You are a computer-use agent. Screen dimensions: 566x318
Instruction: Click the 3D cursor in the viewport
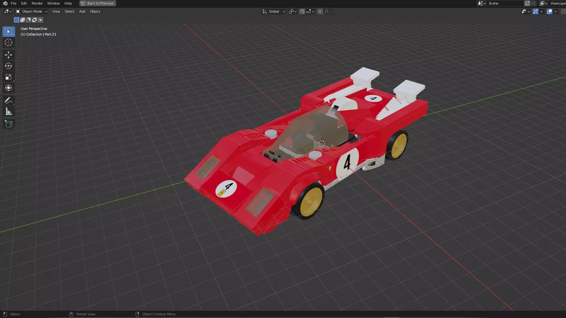point(322,144)
